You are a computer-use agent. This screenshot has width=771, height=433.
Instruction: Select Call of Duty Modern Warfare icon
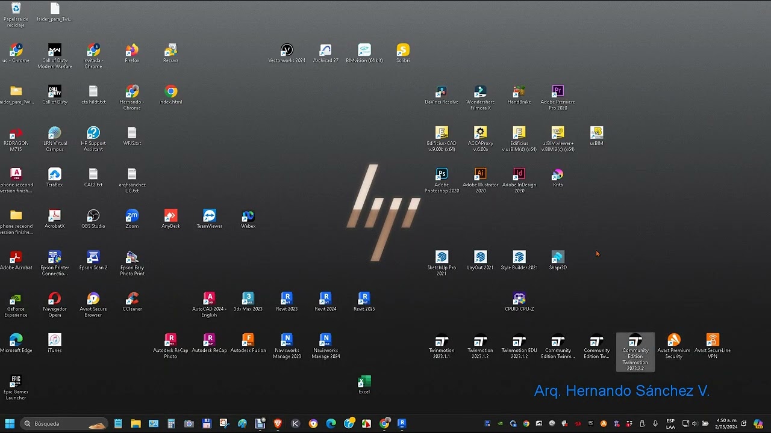(55, 56)
